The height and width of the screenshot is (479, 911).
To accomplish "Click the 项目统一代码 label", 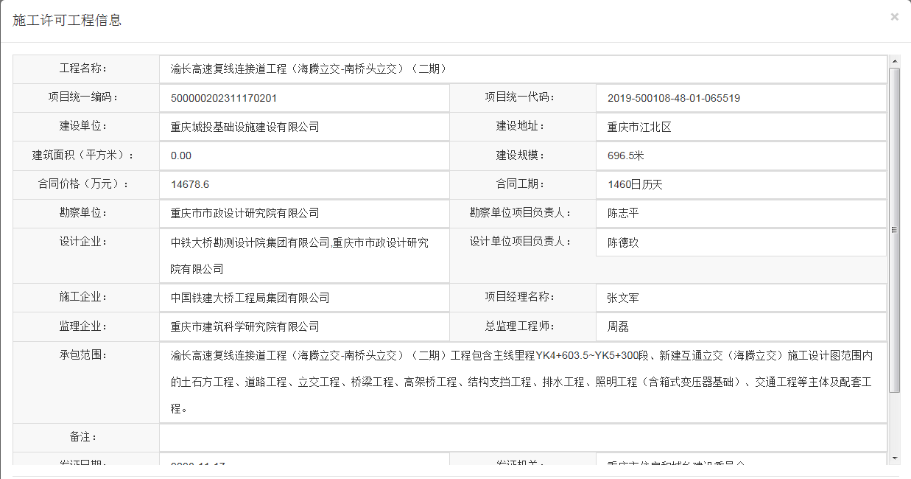I will point(520,97).
